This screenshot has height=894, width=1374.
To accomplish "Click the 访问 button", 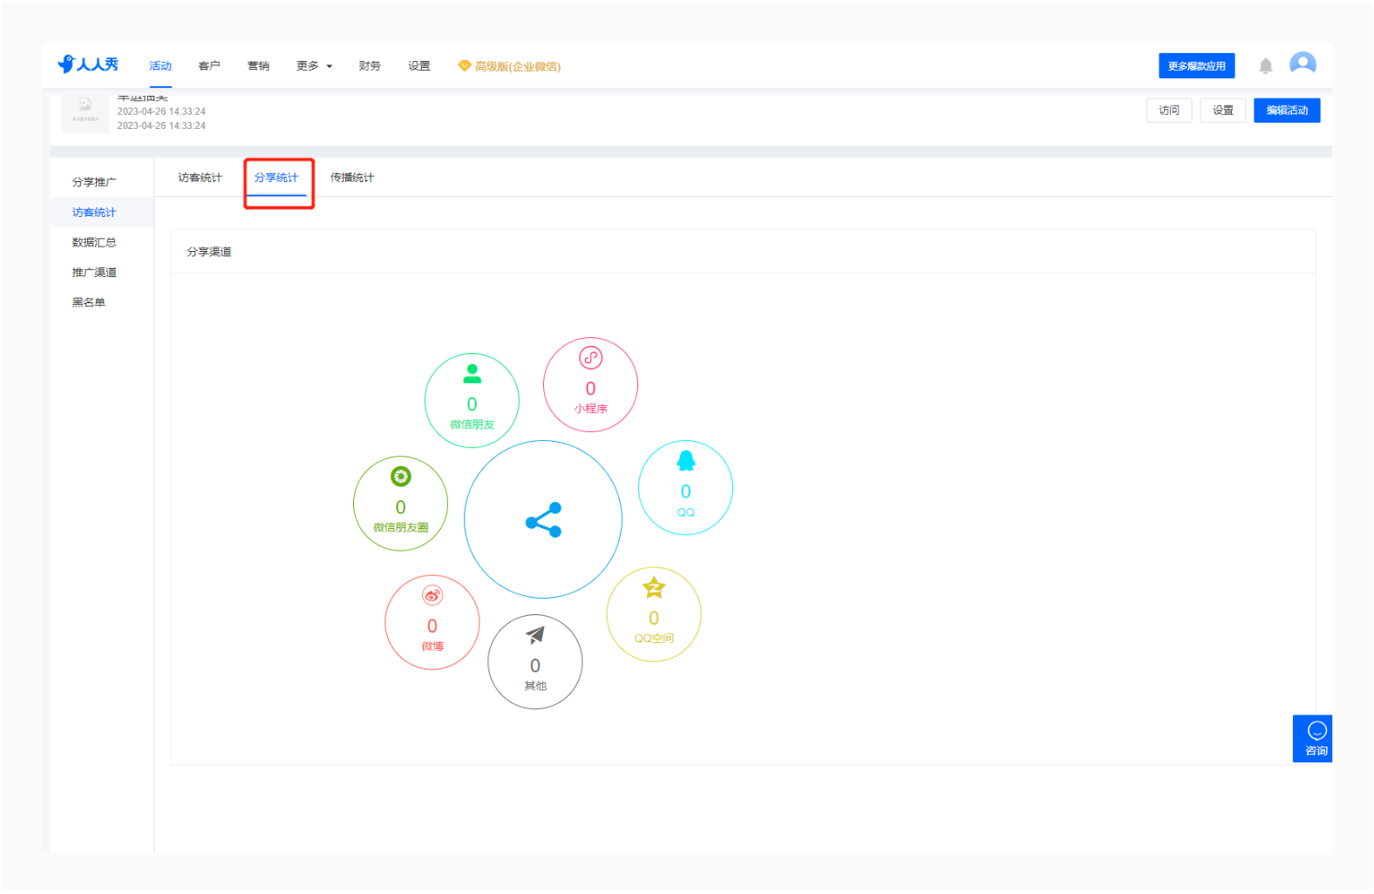I will click(1169, 111).
